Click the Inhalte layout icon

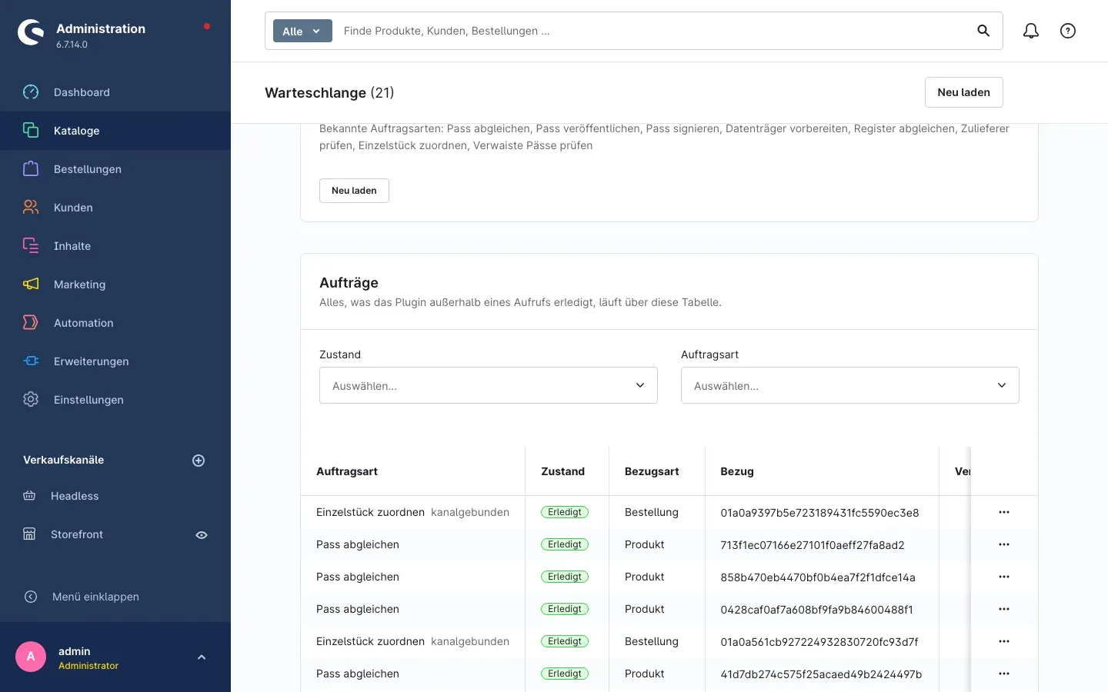pos(31,246)
